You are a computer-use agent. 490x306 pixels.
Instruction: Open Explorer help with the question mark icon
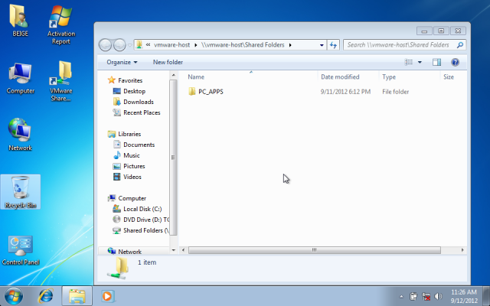(x=455, y=62)
